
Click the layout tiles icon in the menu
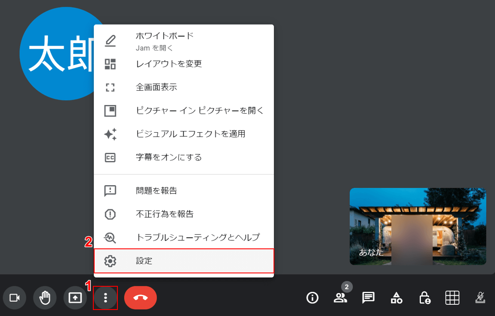pos(110,64)
